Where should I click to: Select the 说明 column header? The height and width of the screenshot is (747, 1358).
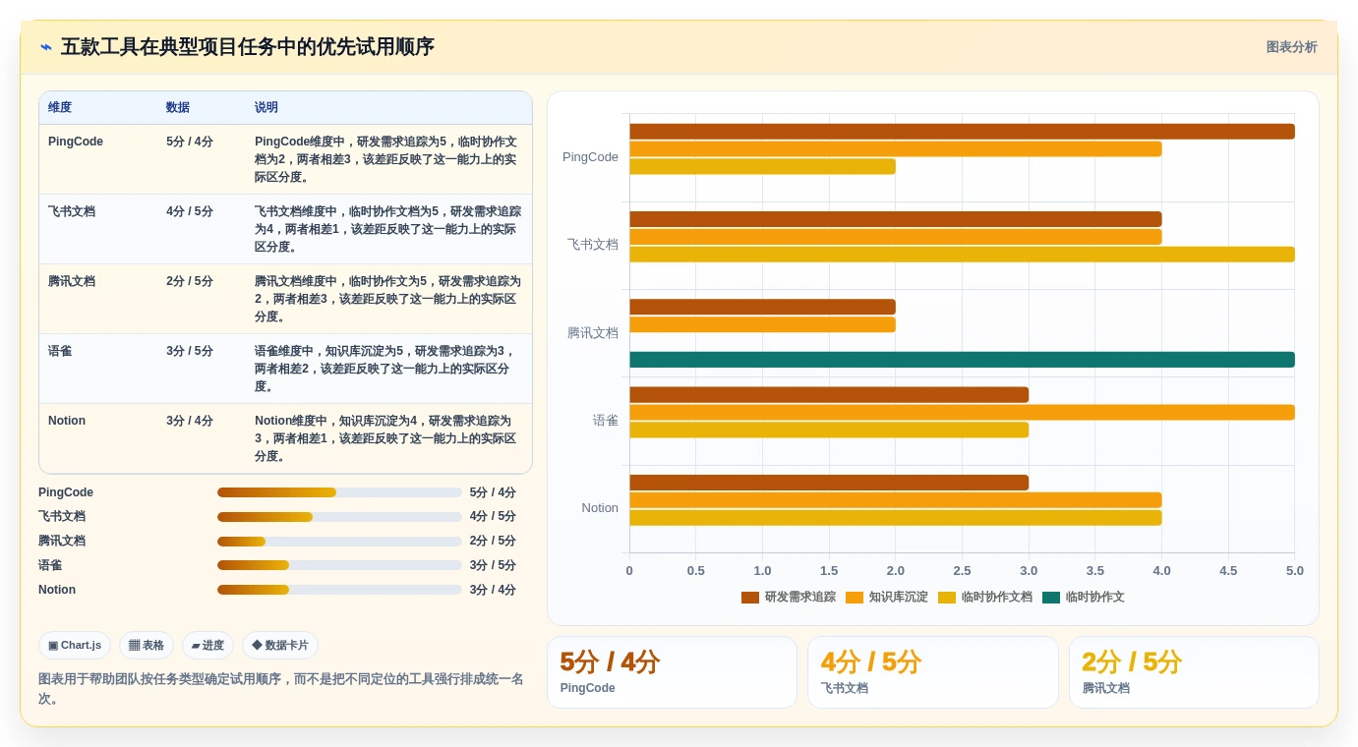pyautogui.click(x=266, y=107)
